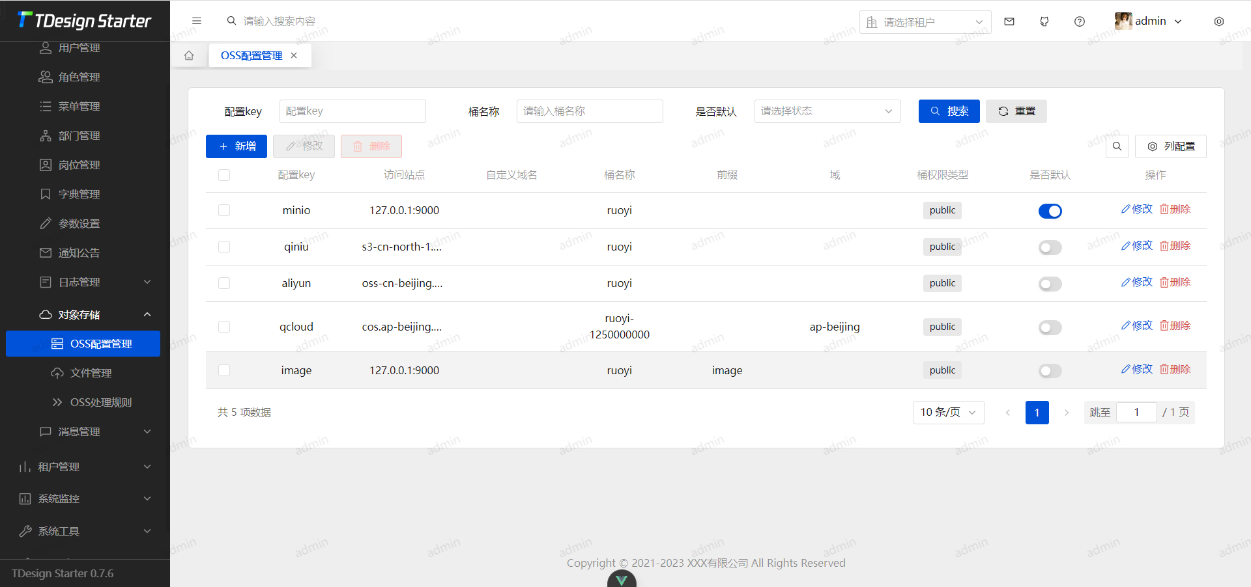This screenshot has width=1251, height=587.
Task: Open the mail notifications icon in the top bar
Action: (x=1009, y=21)
